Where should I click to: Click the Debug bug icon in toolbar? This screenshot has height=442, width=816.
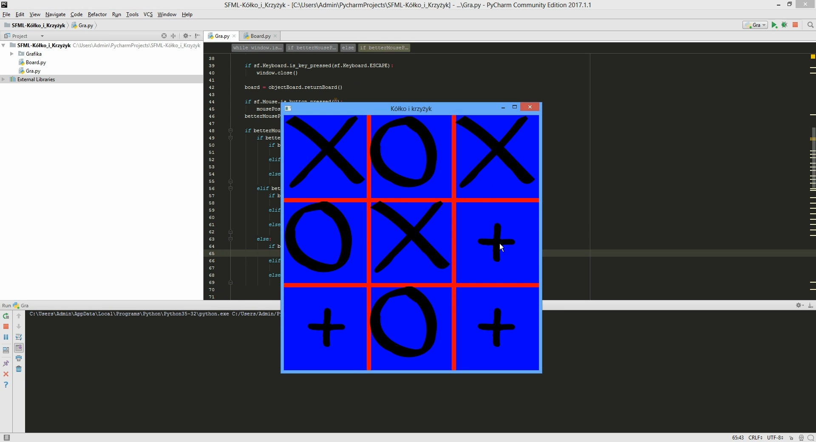785,25
